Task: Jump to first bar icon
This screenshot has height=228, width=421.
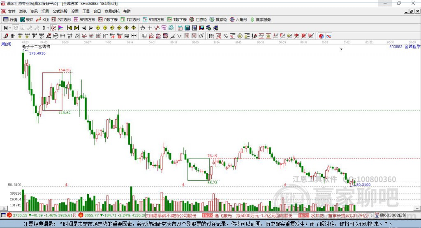Action: click(69, 28)
